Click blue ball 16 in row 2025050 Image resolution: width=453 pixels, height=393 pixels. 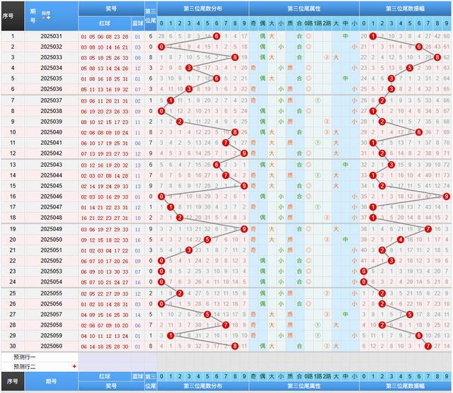click(138, 240)
